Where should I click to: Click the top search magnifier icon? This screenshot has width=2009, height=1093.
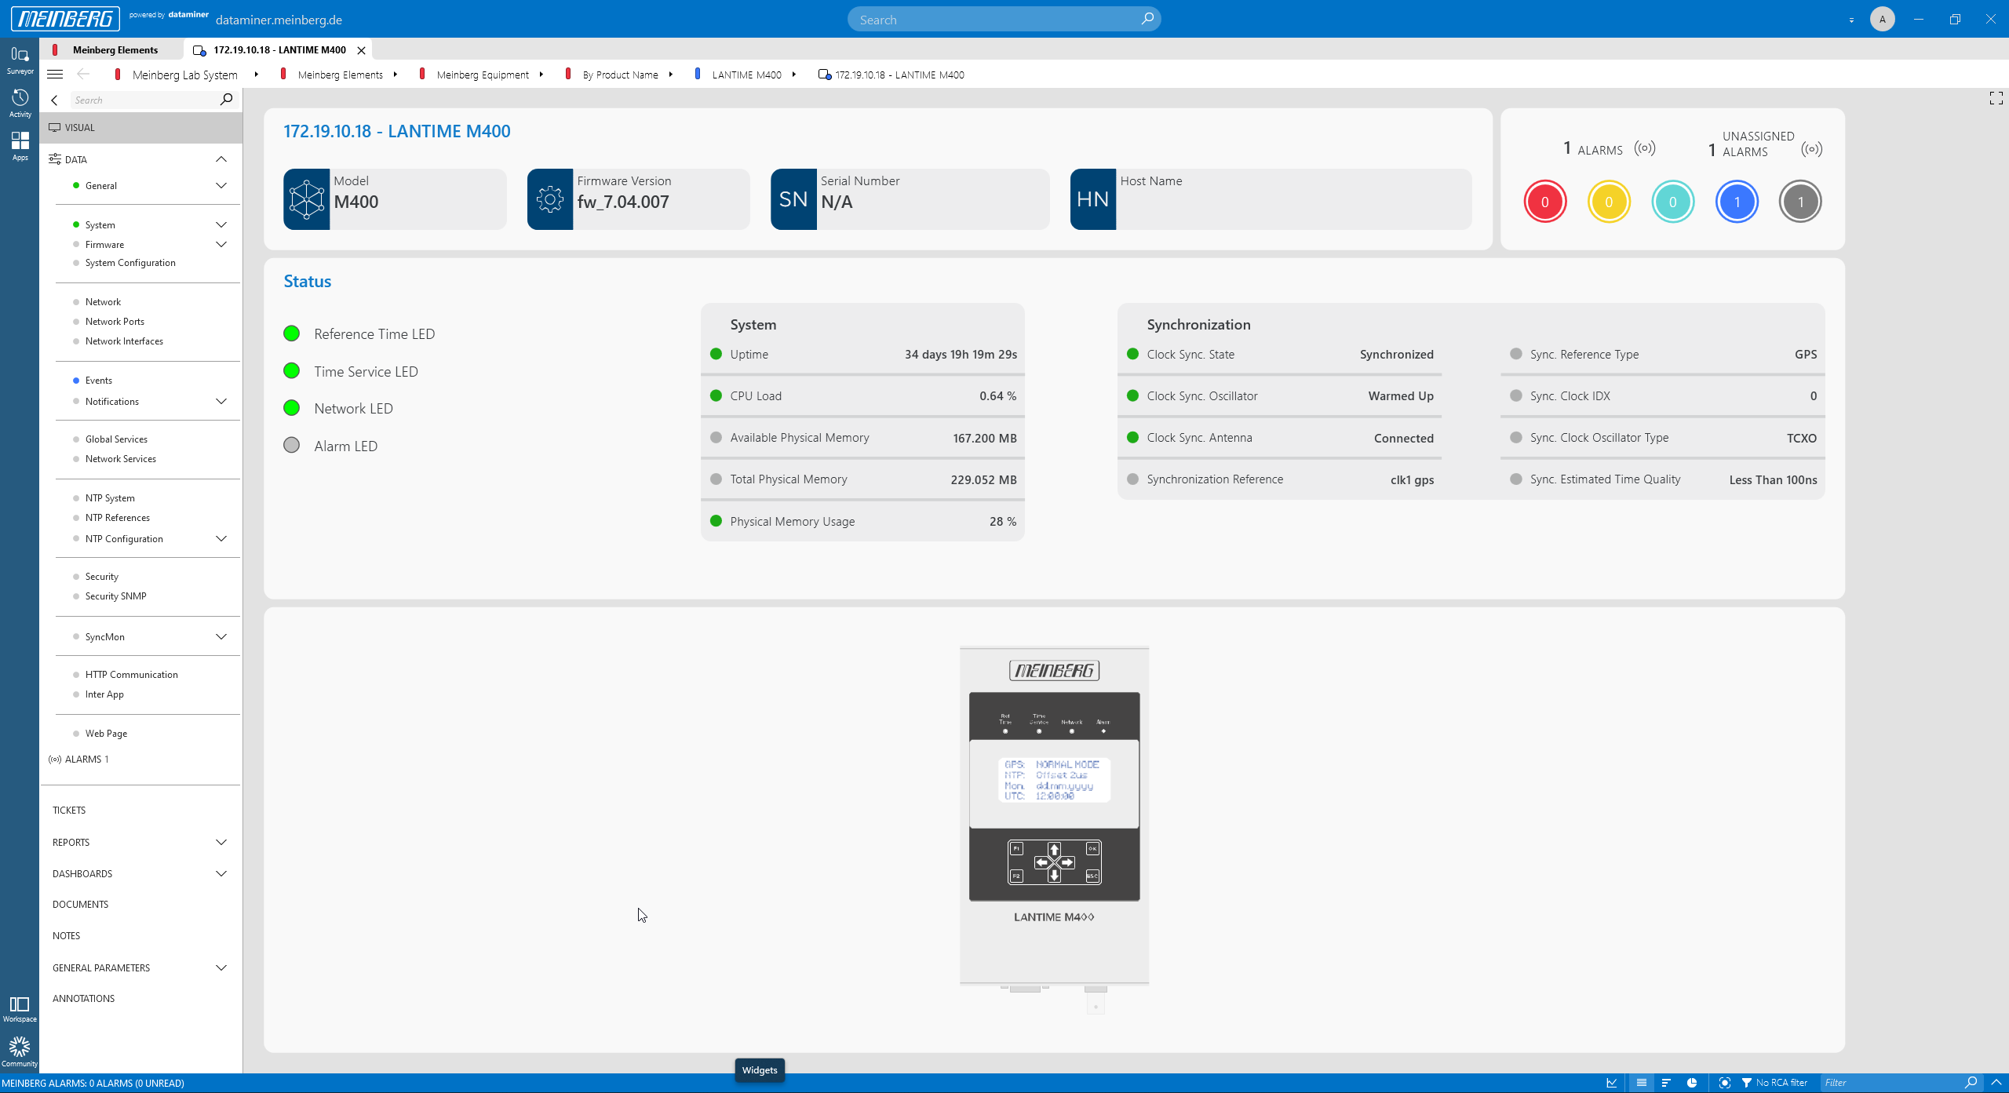[1147, 19]
